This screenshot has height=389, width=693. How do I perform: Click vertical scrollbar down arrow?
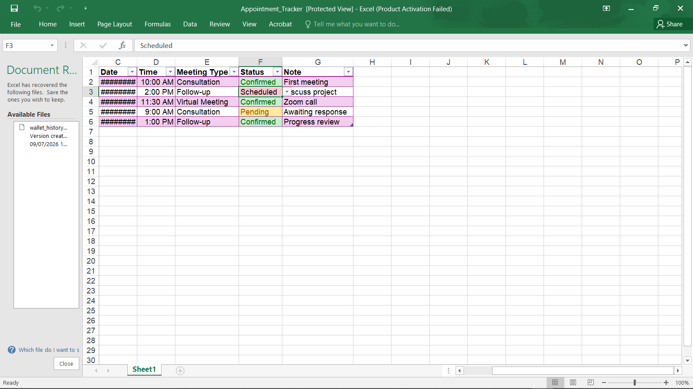point(688,360)
